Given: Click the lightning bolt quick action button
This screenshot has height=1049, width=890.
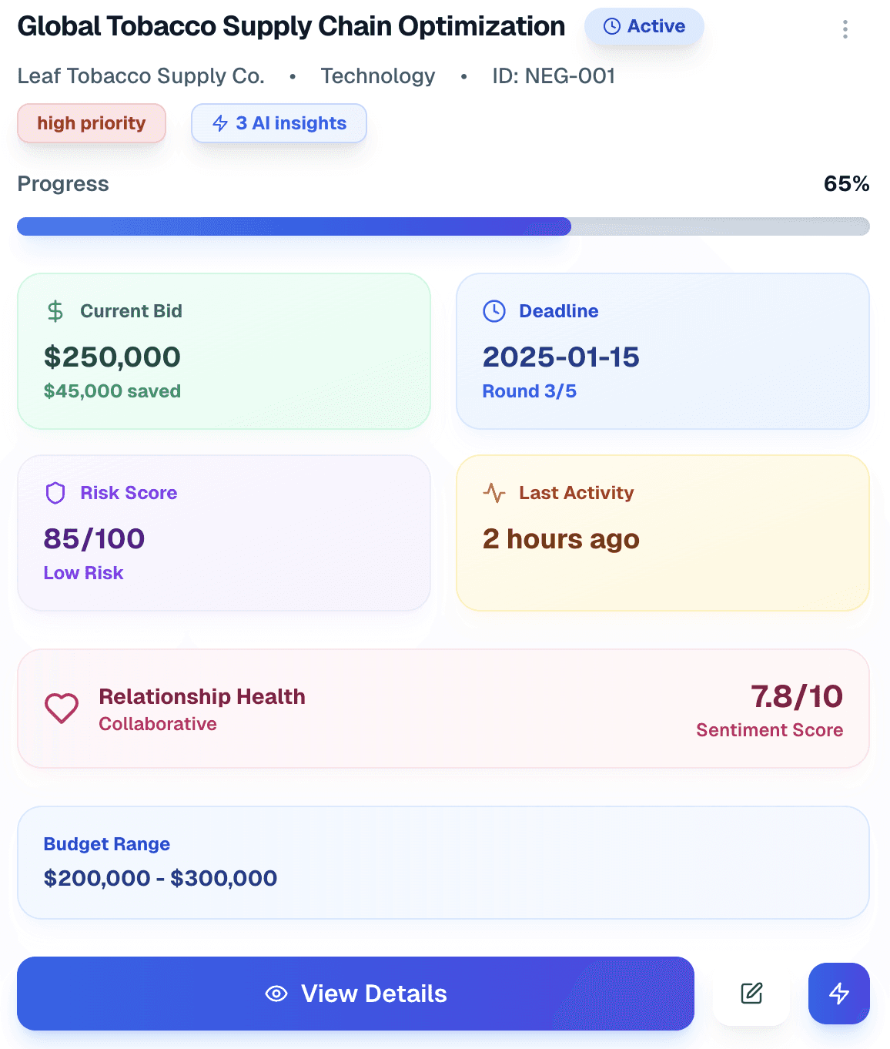Looking at the screenshot, I should pyautogui.click(x=839, y=994).
